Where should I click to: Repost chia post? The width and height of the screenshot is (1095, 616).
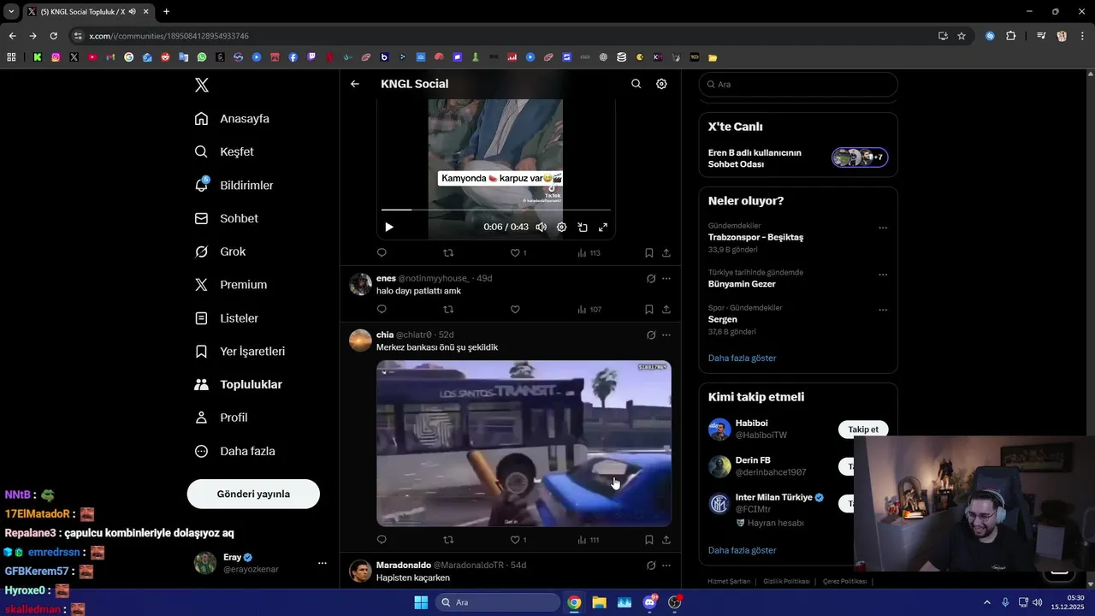[x=448, y=540]
